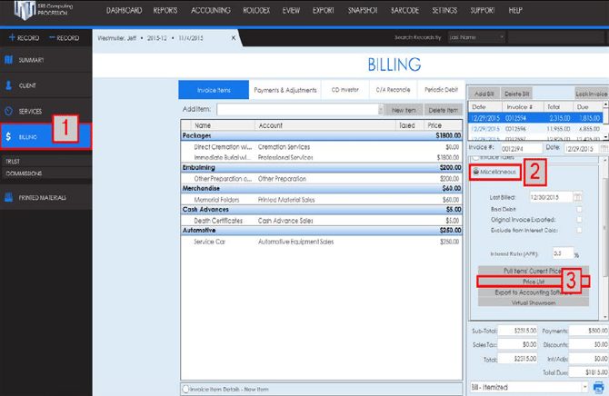Close the Westmuller, Jeff record tab
The image size is (609, 396).
coord(234,38)
